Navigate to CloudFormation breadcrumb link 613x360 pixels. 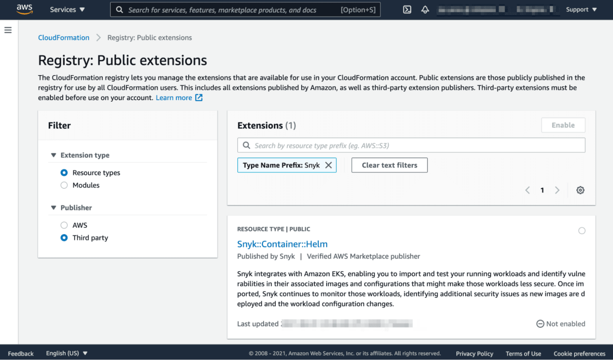(x=64, y=38)
